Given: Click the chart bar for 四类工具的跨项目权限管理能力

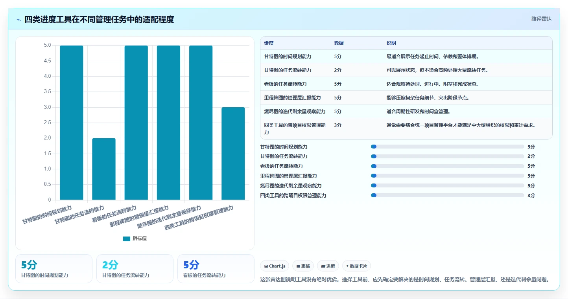Looking at the screenshot, I should pyautogui.click(x=233, y=154).
